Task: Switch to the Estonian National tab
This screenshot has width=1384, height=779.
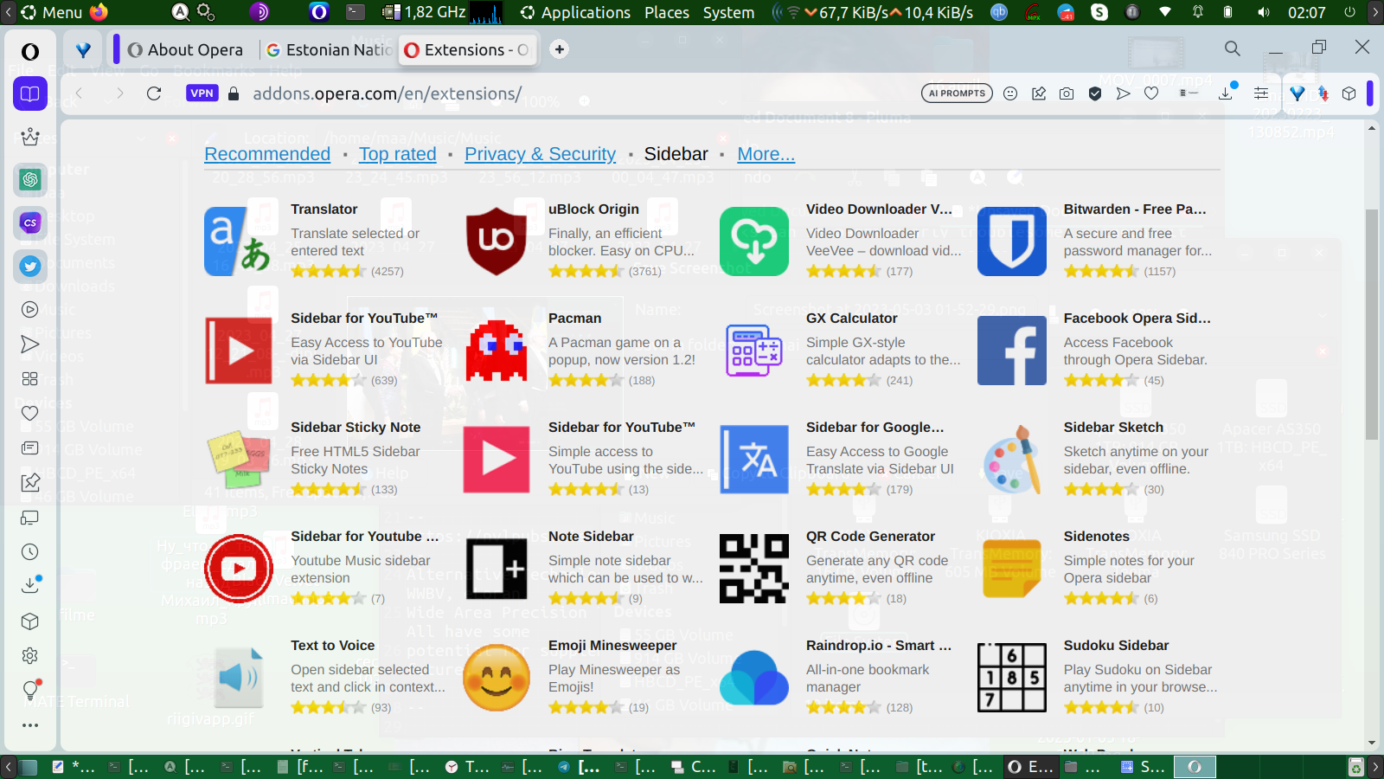Action: click(x=328, y=50)
